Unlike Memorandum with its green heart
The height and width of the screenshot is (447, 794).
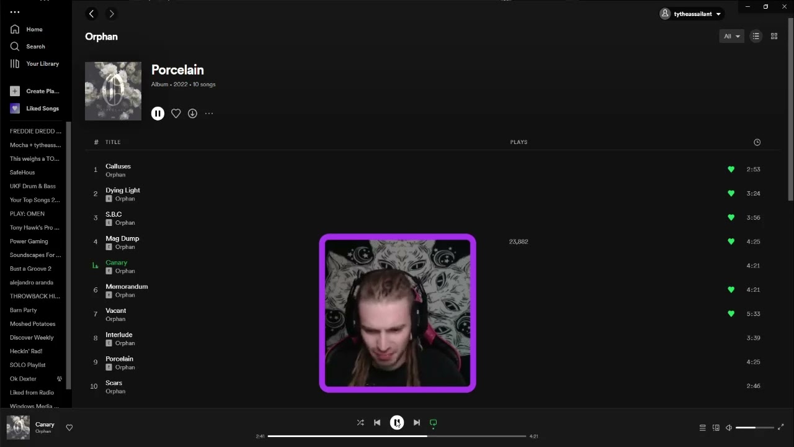(x=731, y=289)
